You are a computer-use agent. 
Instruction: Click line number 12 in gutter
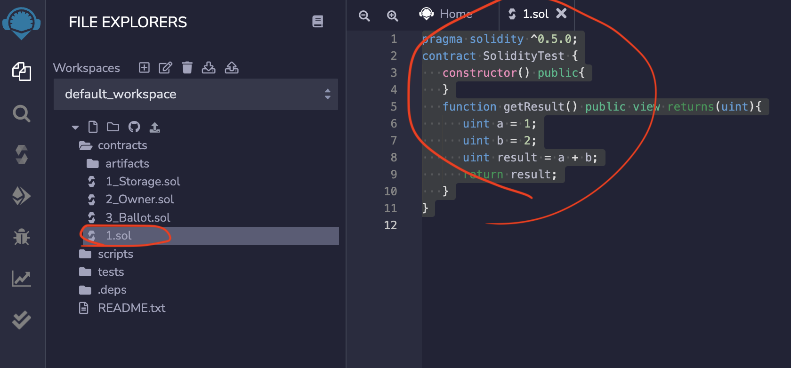pyautogui.click(x=390, y=225)
